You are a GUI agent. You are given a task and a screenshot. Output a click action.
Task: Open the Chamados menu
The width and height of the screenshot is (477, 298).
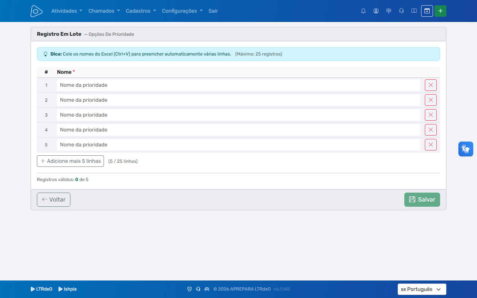104,11
